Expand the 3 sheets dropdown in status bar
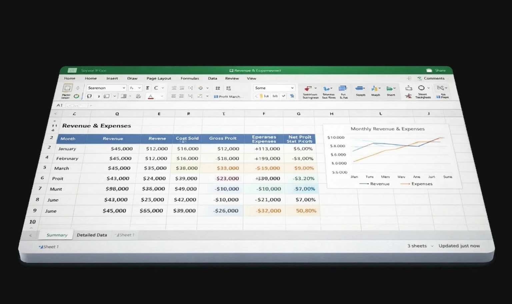 (432, 246)
